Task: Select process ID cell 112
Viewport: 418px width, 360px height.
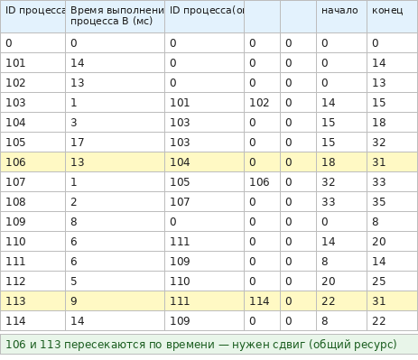Action: (33, 282)
